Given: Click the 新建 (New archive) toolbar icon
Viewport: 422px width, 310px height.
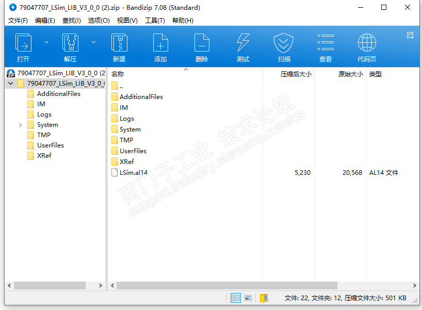Looking at the screenshot, I should coord(119,42).
